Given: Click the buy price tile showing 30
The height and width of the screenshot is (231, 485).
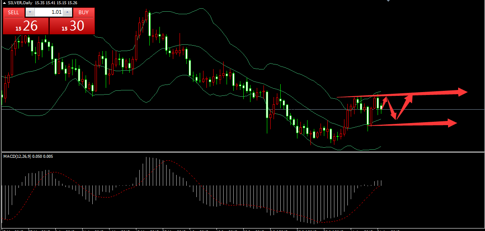Looking at the screenshot, I should pos(72,26).
